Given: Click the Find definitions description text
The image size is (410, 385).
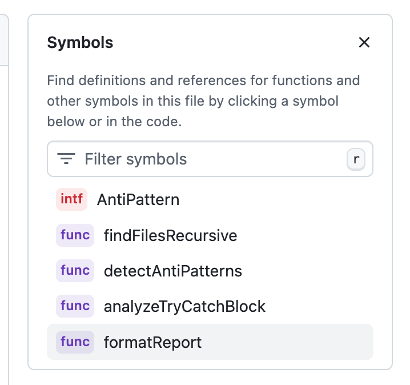Looking at the screenshot, I should tap(203, 101).
